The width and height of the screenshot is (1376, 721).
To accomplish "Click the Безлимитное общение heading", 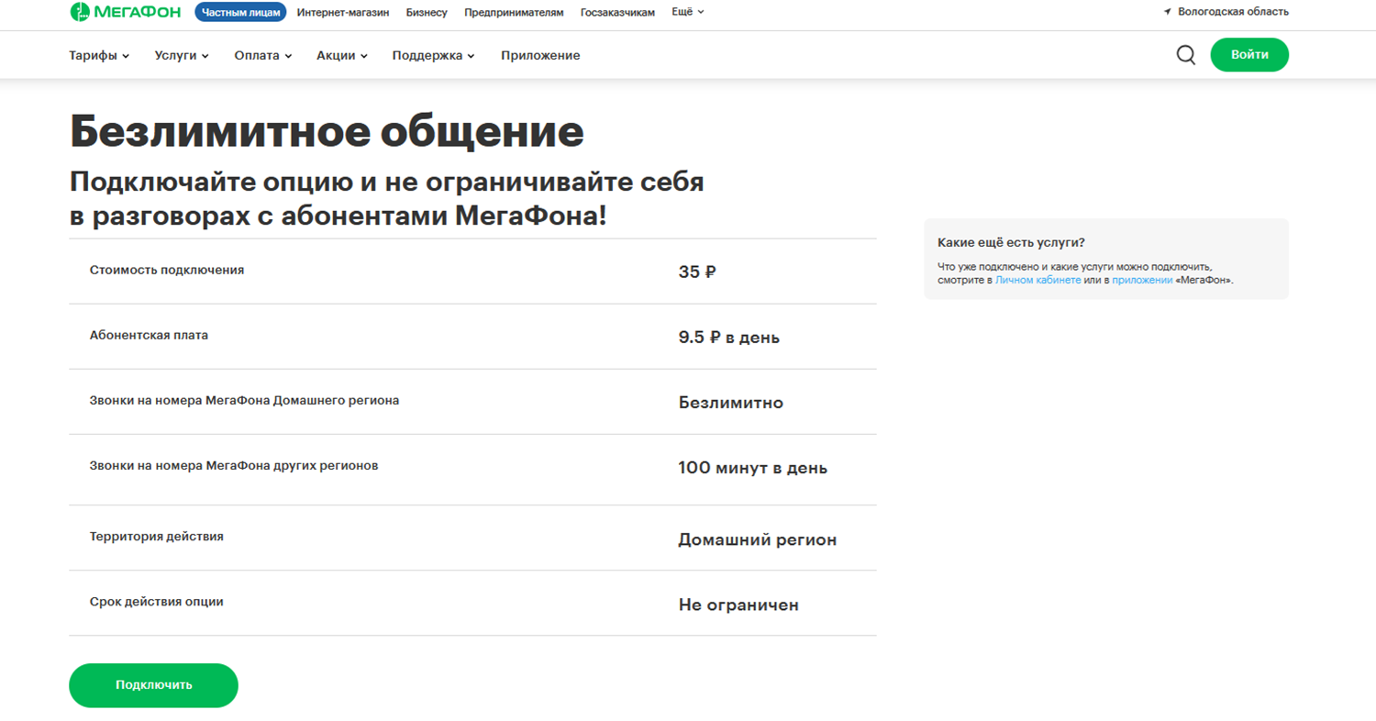I will [327, 131].
